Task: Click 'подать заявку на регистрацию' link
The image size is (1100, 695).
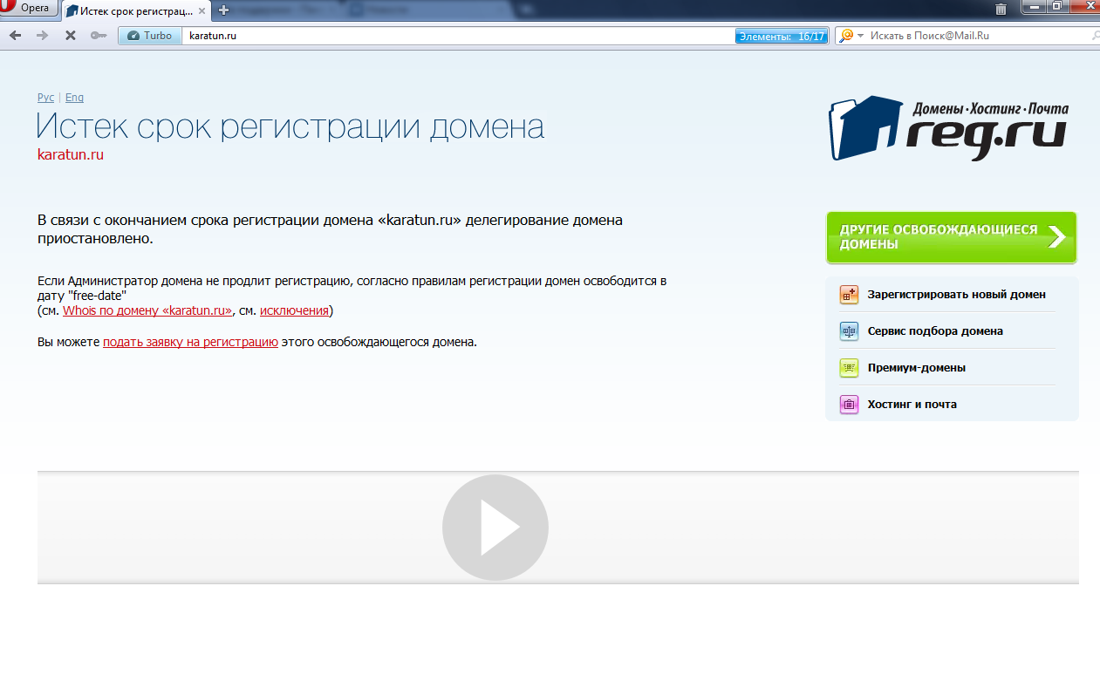Action: click(x=190, y=342)
